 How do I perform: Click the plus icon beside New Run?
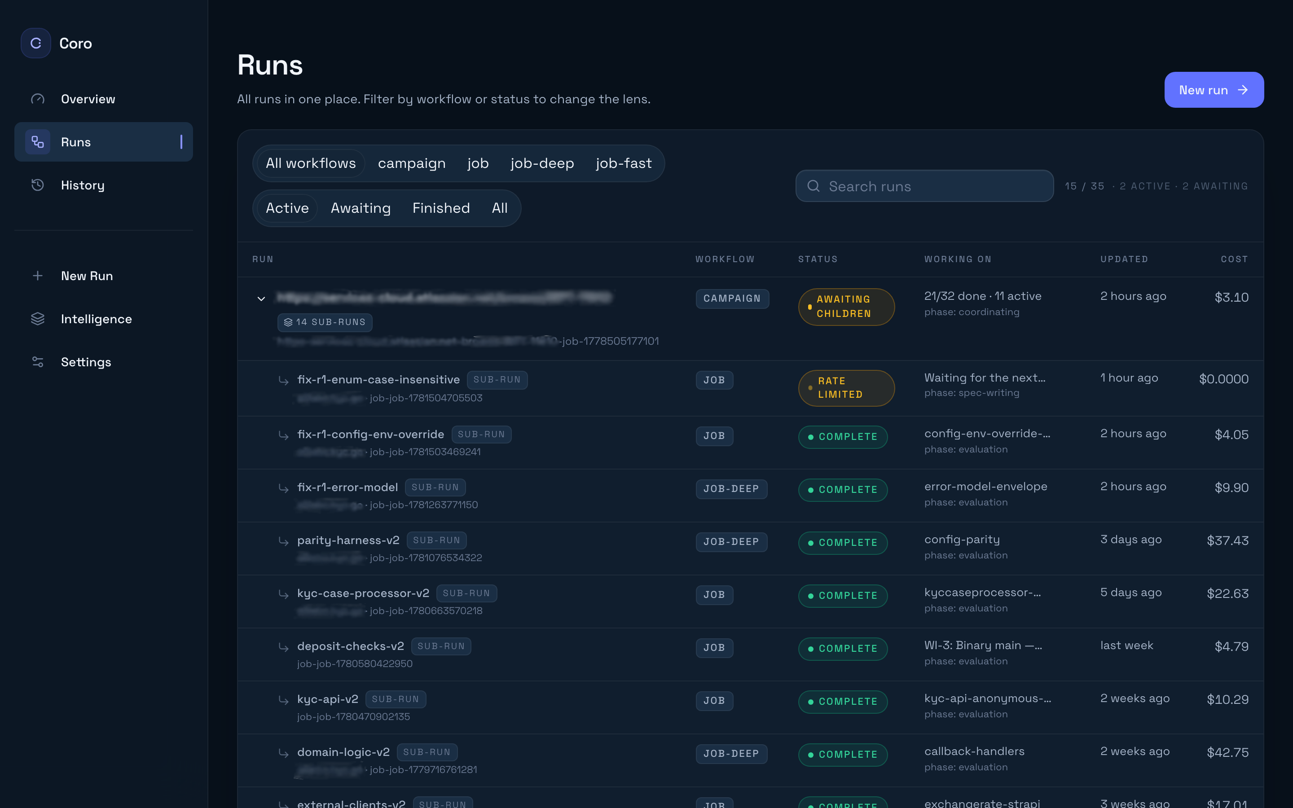pyautogui.click(x=37, y=276)
